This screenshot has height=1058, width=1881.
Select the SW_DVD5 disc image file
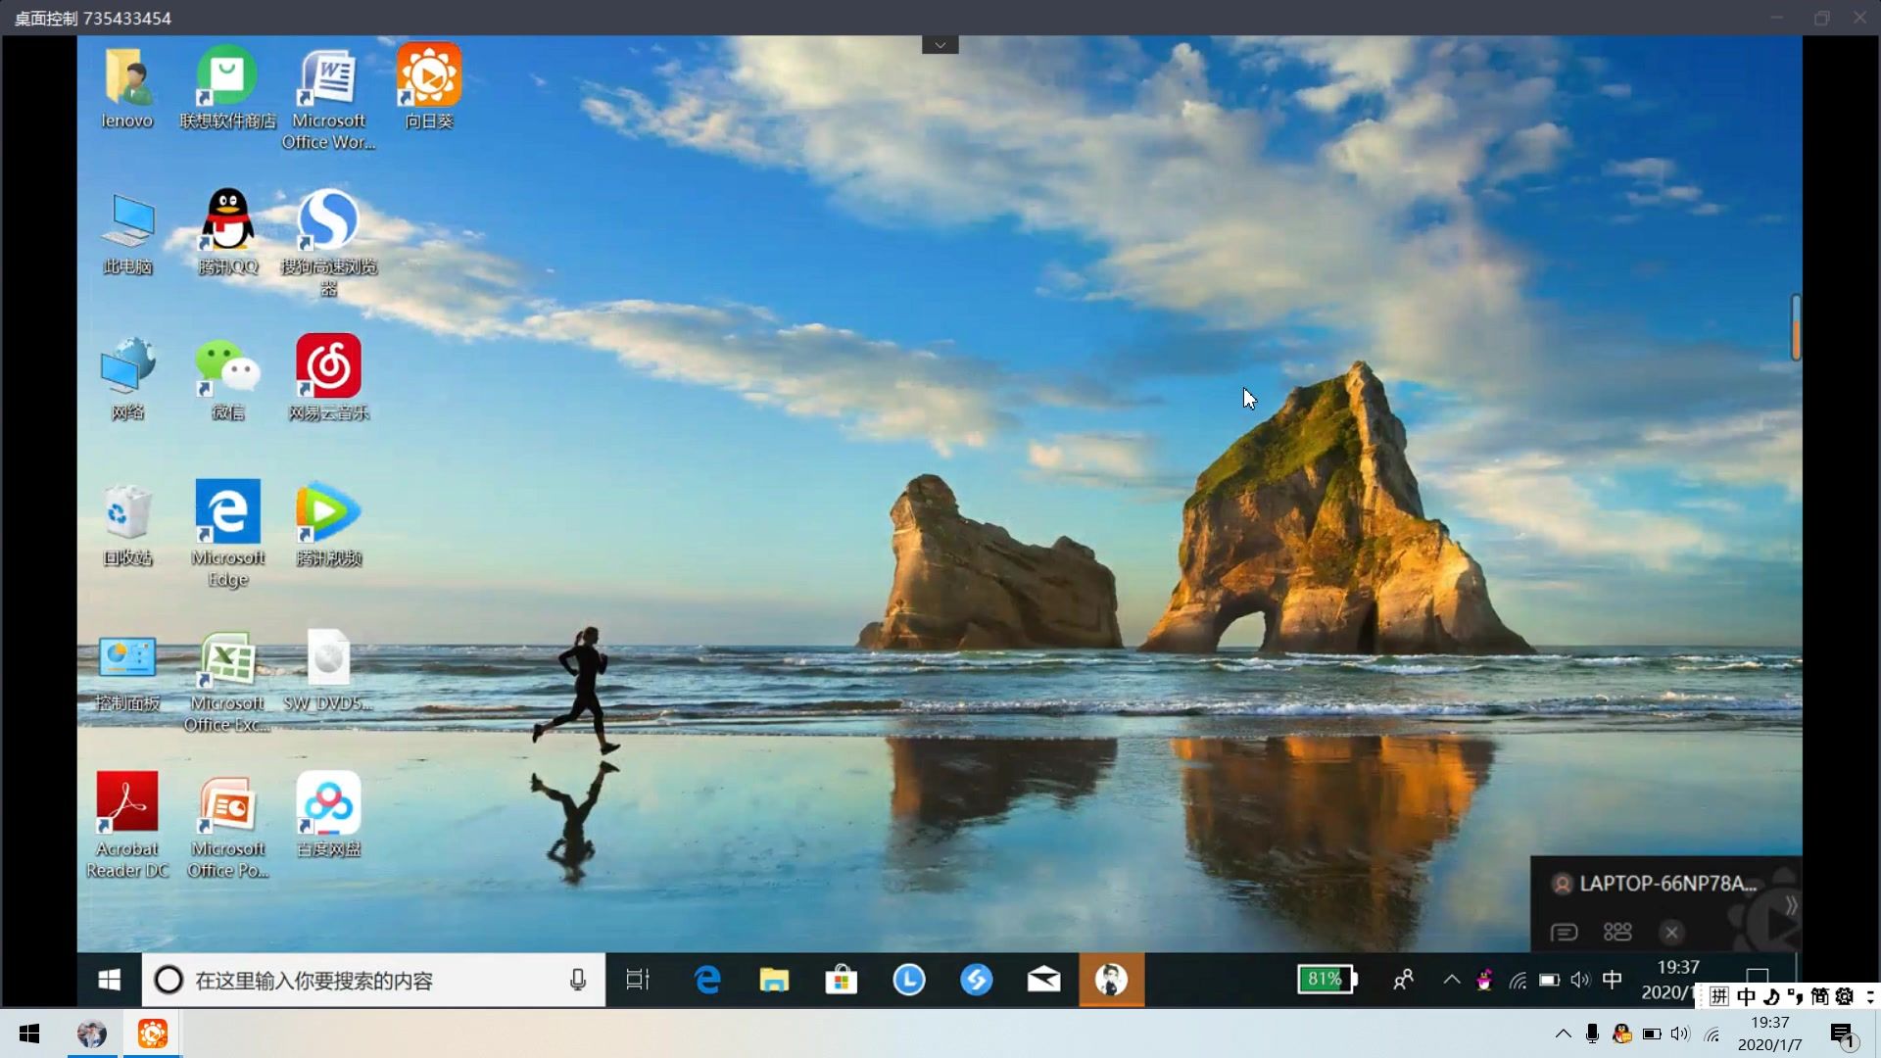pyautogui.click(x=328, y=670)
